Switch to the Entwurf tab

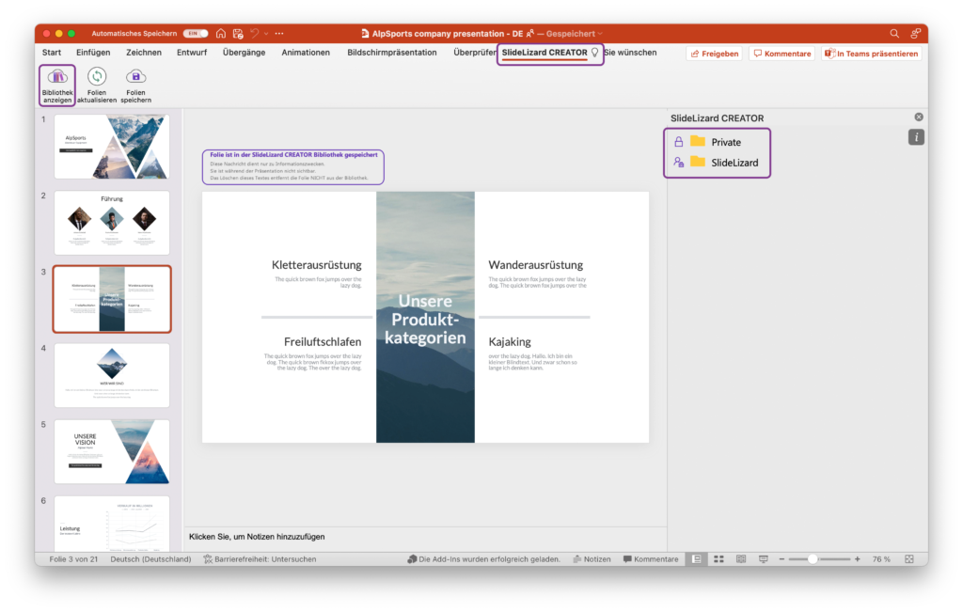point(192,53)
